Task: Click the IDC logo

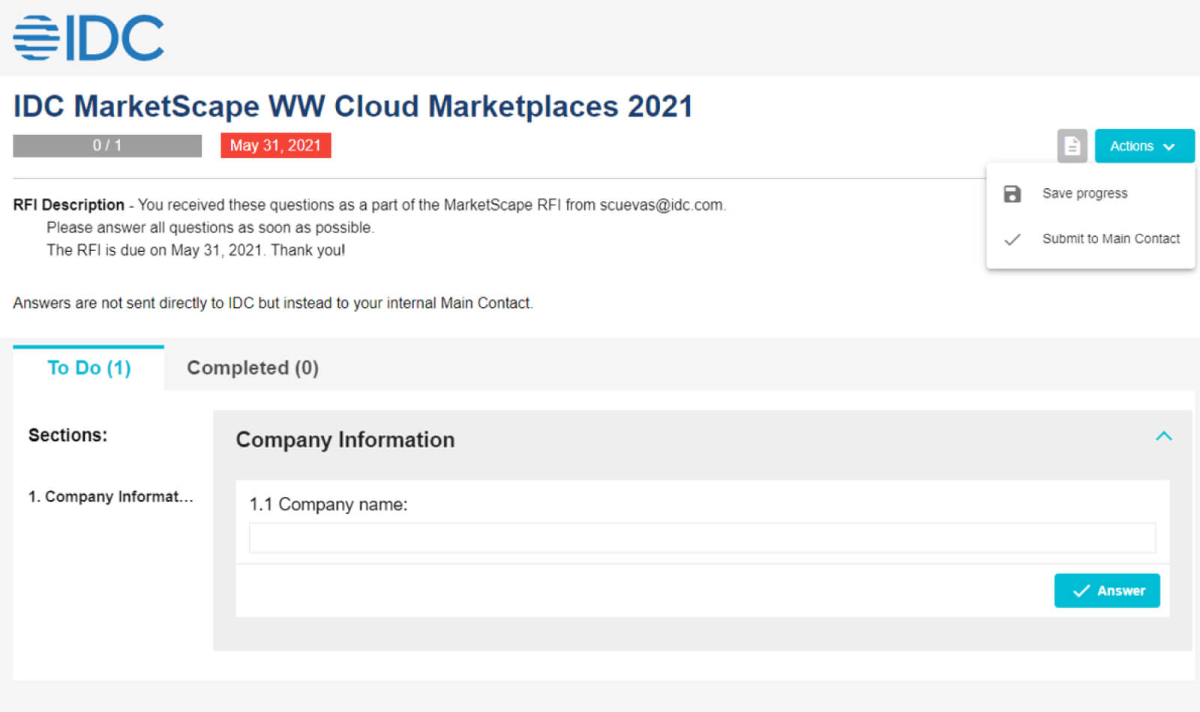Action: click(x=88, y=37)
